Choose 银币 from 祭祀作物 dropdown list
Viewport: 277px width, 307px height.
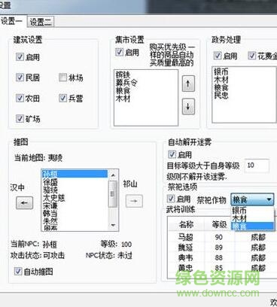pos(252,210)
